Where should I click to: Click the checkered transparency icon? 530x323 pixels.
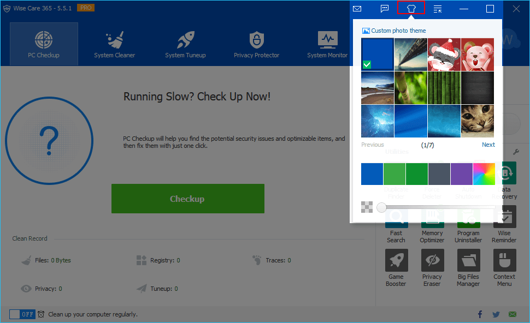tap(367, 207)
